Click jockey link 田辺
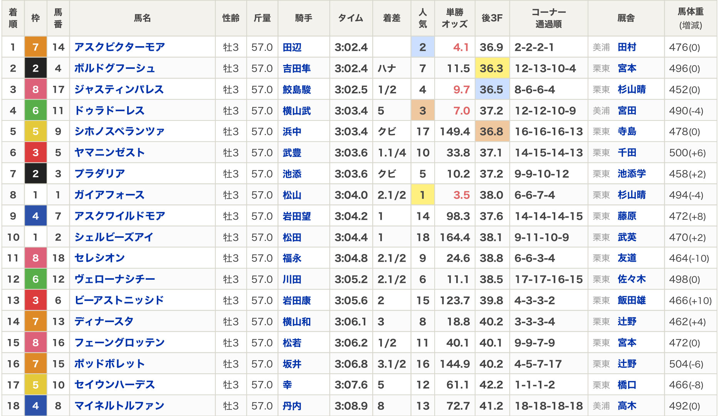The width and height of the screenshot is (719, 416). click(292, 47)
